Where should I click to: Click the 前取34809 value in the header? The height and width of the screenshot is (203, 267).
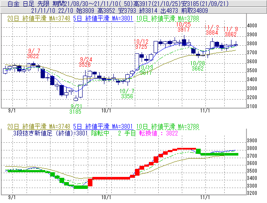(195, 11)
